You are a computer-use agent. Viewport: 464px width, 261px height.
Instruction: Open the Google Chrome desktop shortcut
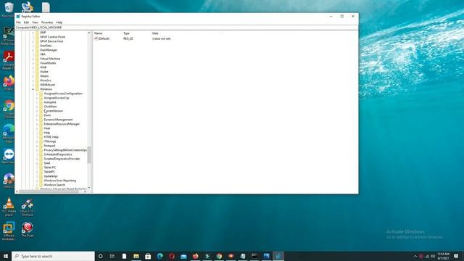tap(8, 109)
